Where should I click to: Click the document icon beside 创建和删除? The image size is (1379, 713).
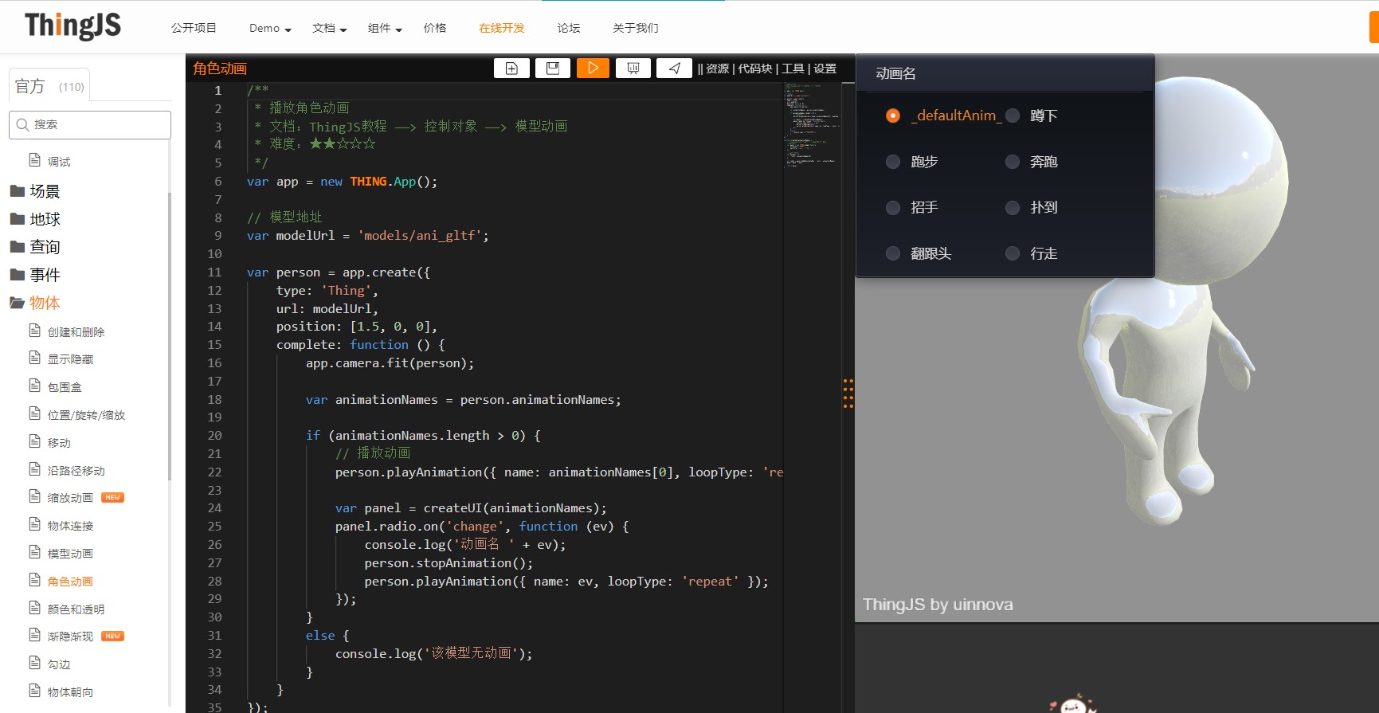35,331
